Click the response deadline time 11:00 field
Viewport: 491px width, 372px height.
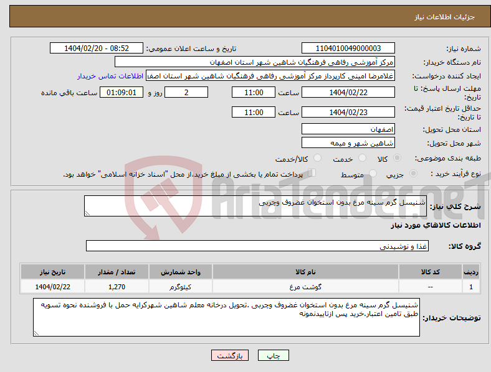click(254, 93)
